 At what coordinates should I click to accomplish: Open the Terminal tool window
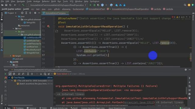pos(31,108)
